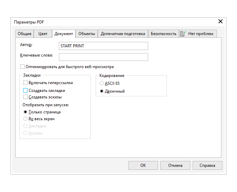Go to the Объекты tab

pyautogui.click(x=86, y=34)
